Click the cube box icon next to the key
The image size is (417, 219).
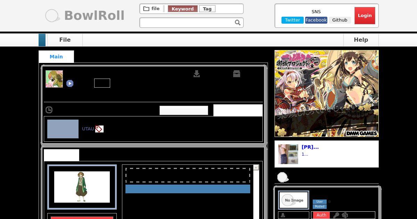coord(345,215)
